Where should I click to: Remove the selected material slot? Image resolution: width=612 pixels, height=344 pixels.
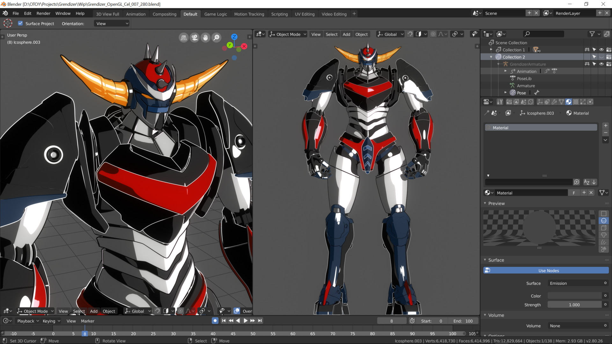click(x=606, y=133)
